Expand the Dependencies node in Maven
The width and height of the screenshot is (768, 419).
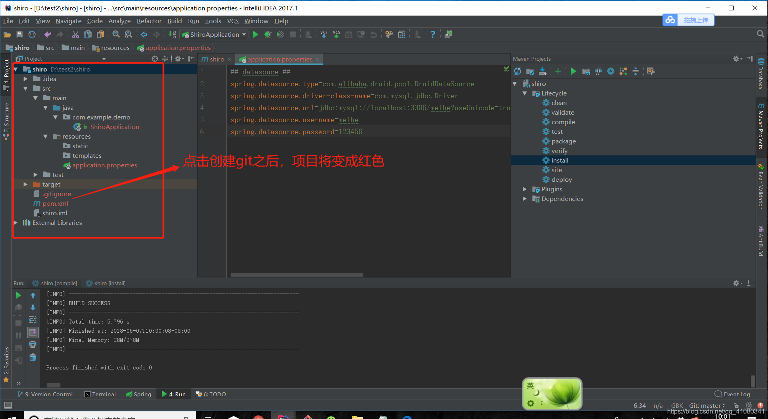tap(524, 199)
